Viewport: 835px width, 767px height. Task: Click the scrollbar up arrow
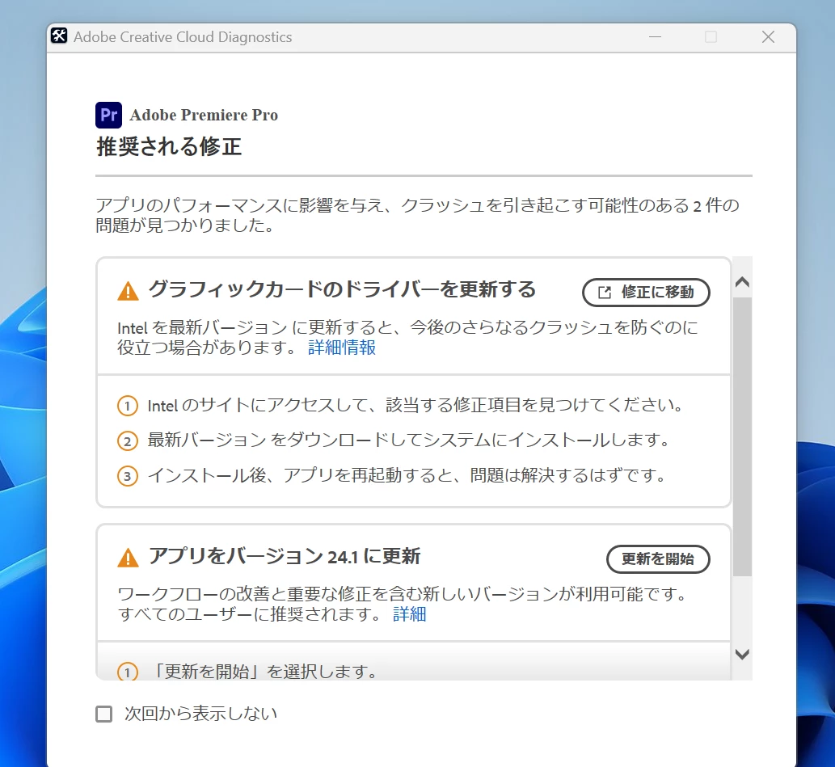[742, 282]
